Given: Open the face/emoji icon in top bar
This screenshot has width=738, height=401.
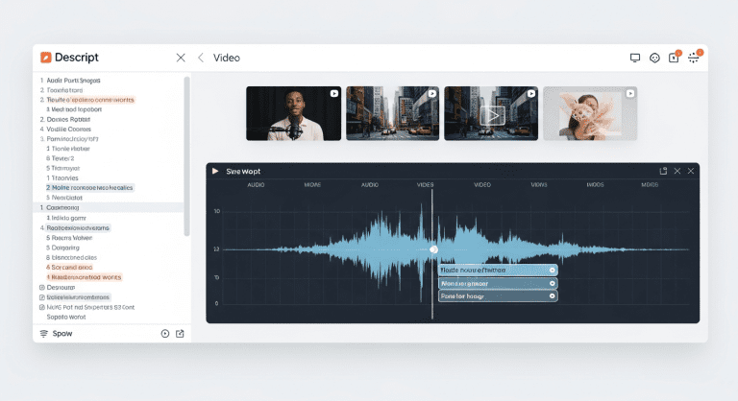Looking at the screenshot, I should 655,58.
